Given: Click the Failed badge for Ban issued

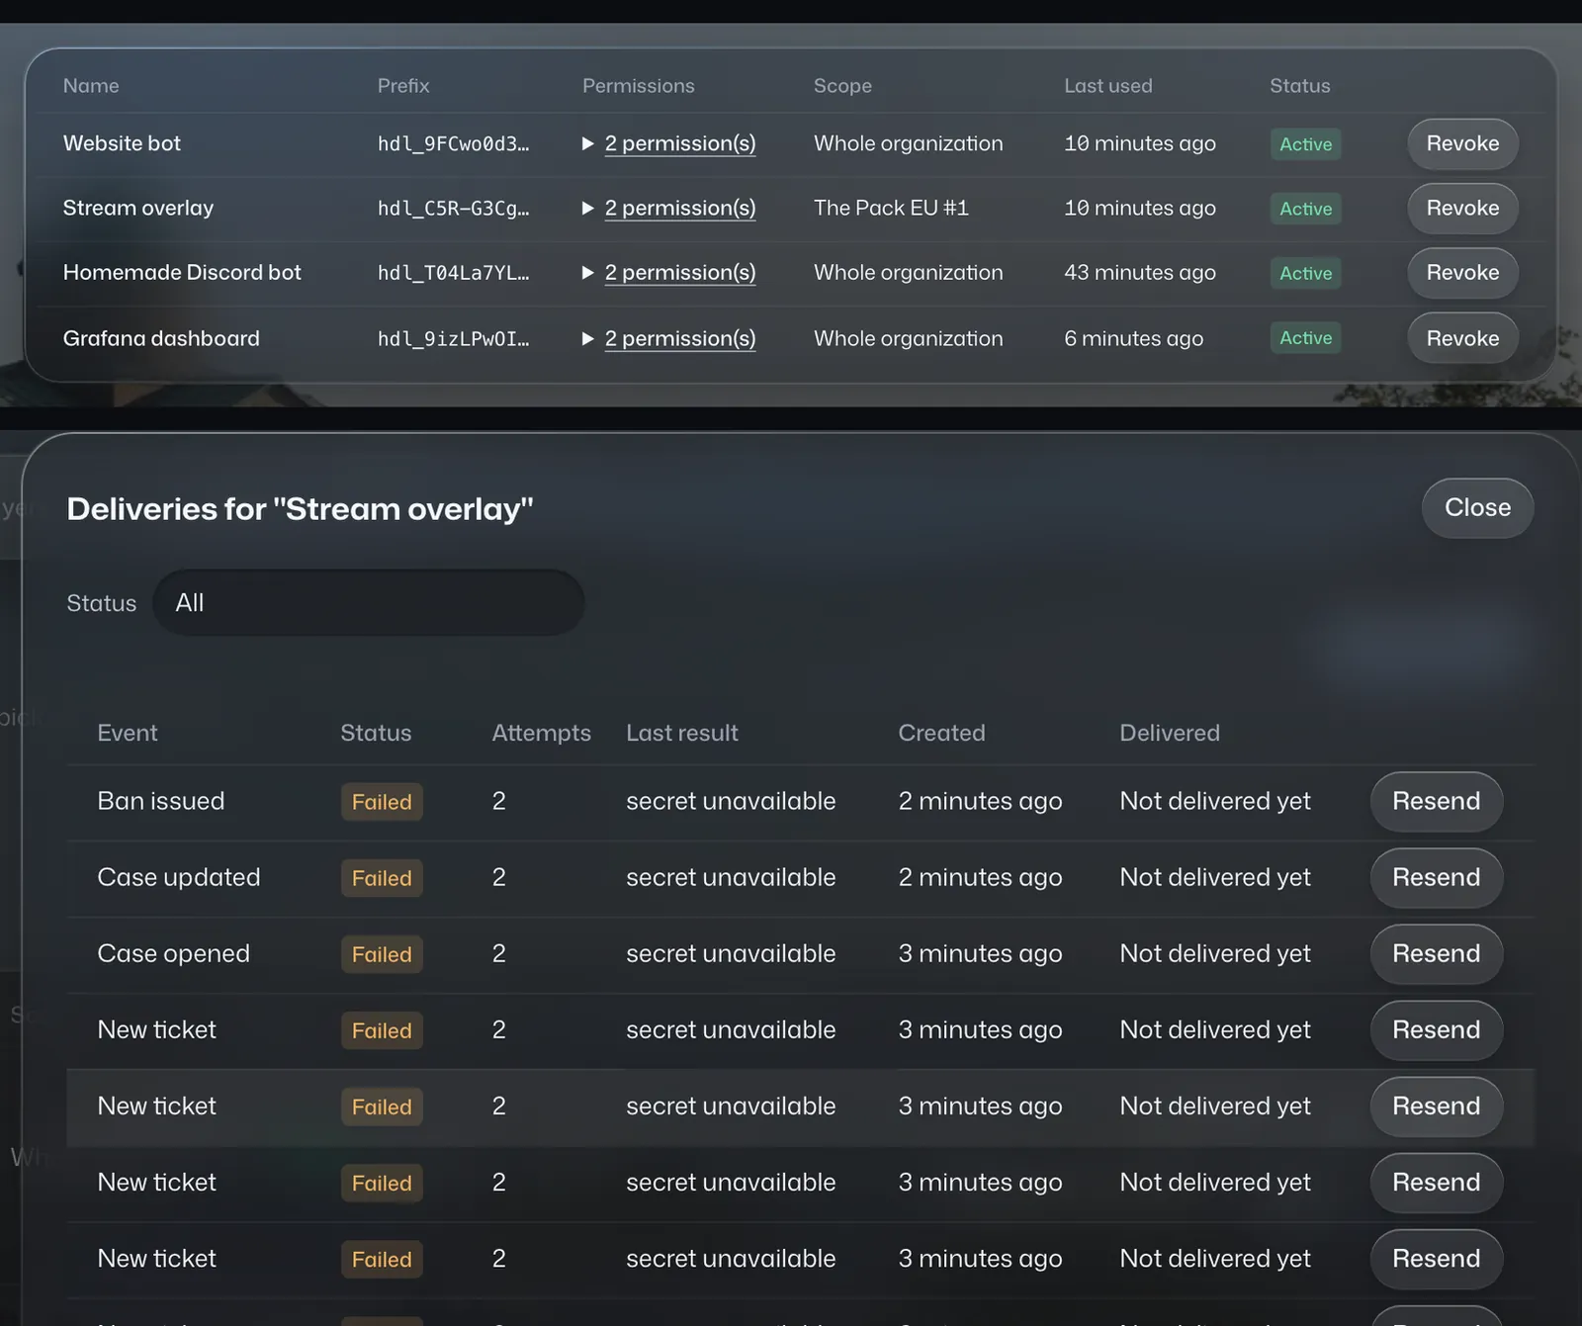Looking at the screenshot, I should point(382,802).
